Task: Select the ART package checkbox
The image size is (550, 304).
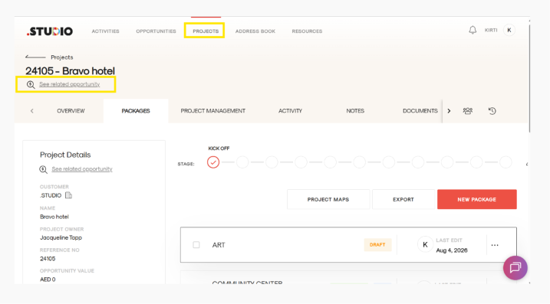Action: click(x=196, y=245)
